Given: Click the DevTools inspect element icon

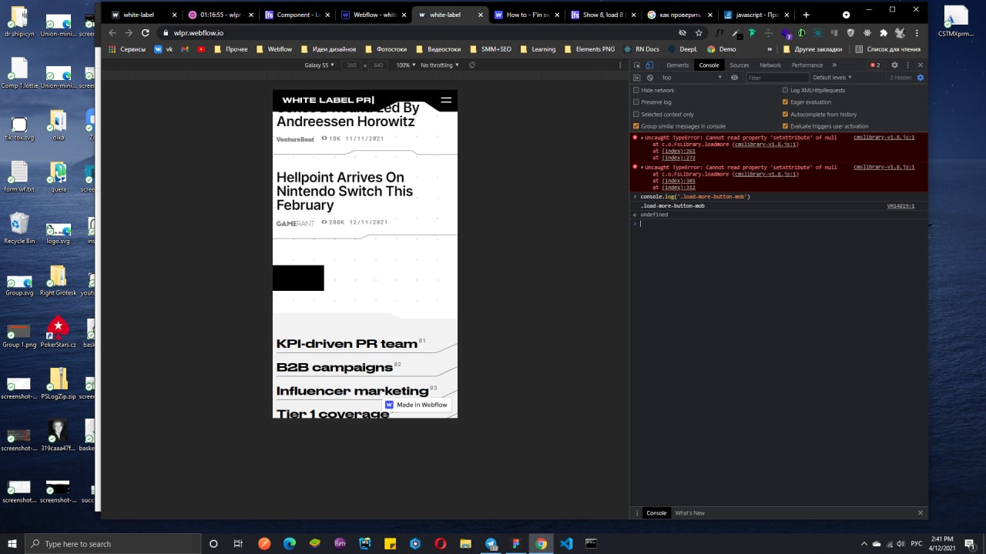Looking at the screenshot, I should (x=637, y=65).
